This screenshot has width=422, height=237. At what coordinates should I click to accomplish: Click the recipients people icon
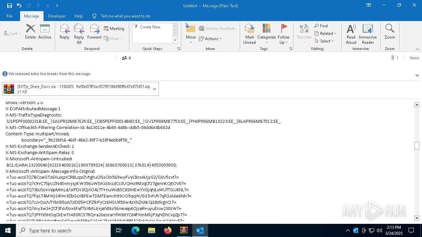[x=124, y=58]
